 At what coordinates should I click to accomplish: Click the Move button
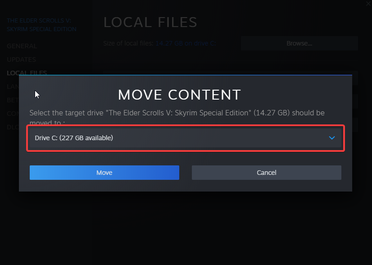tap(104, 173)
